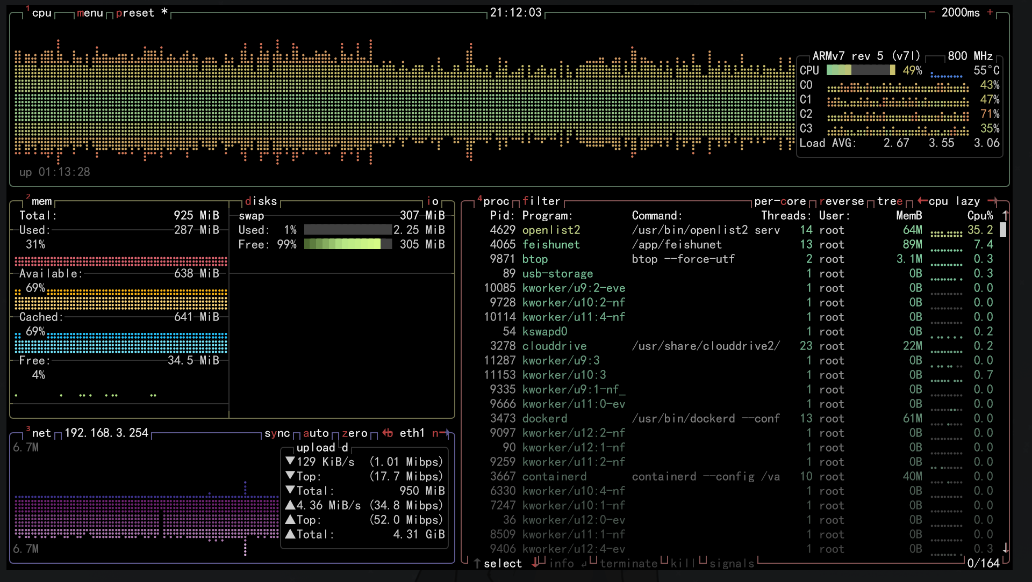Click the CPU total usage meter
The height and width of the screenshot is (582, 1032).
tap(861, 70)
